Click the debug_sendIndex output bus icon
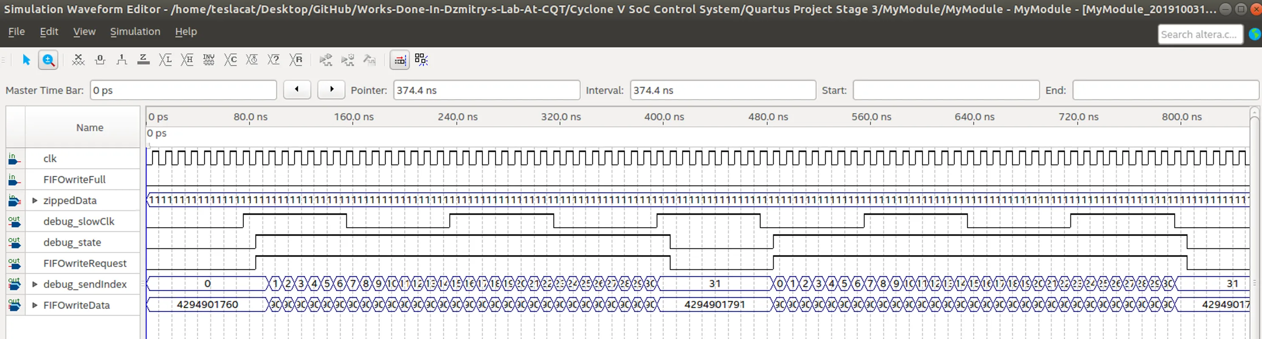1262x339 pixels. pyautogui.click(x=14, y=284)
